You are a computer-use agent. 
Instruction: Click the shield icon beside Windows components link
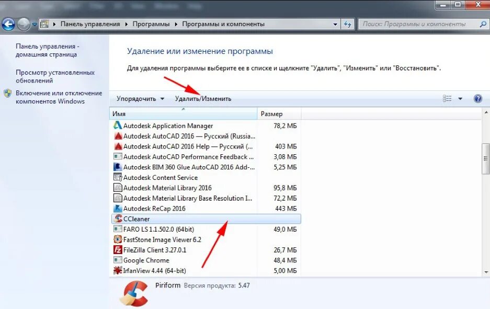pyautogui.click(x=7, y=93)
